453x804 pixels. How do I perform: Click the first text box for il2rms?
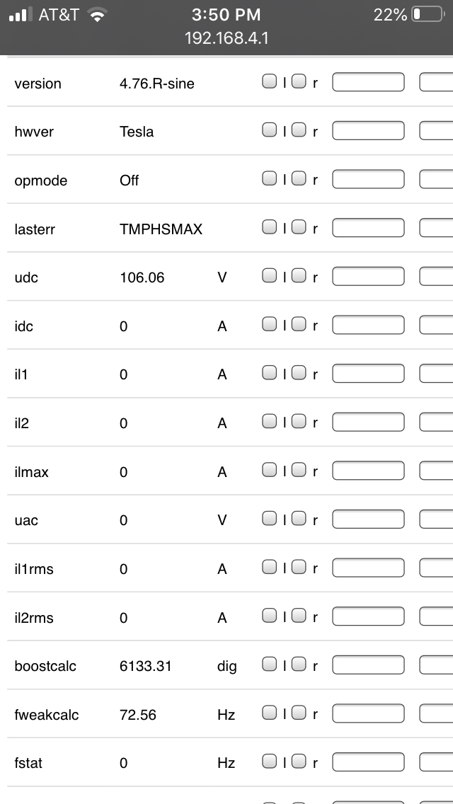[x=368, y=616]
